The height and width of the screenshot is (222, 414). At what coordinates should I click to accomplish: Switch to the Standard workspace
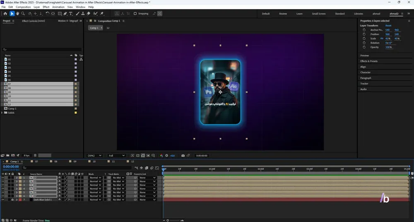pyautogui.click(x=339, y=14)
